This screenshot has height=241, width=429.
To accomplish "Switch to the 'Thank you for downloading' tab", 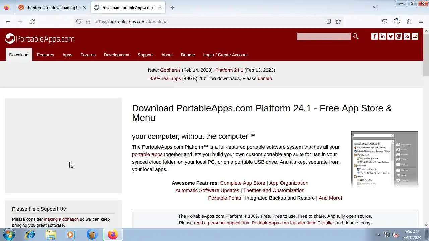I will 52,7.
